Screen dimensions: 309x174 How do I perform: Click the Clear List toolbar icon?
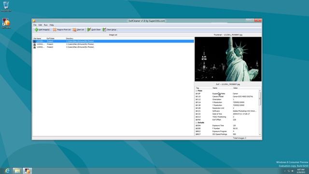74,29
